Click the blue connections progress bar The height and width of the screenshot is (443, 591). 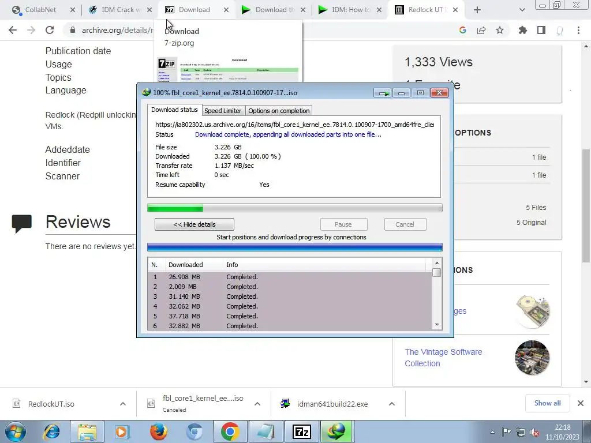[295, 247]
